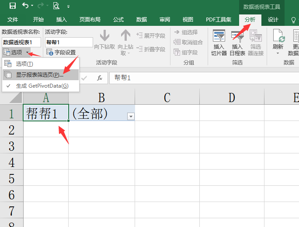Image resolution: width=299 pixels, height=227 pixels.
Task: Open the filter dropdown in cell B1
Action: point(131,116)
